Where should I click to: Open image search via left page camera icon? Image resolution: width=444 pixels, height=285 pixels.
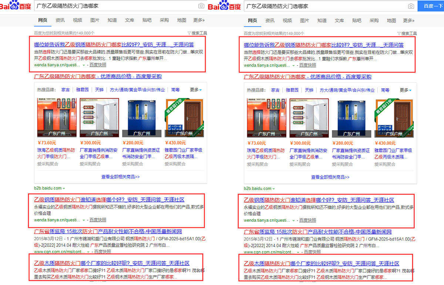pos(201,6)
